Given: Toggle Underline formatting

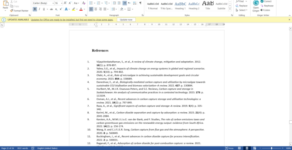Looking at the screenshot, I should [x=44, y=9].
